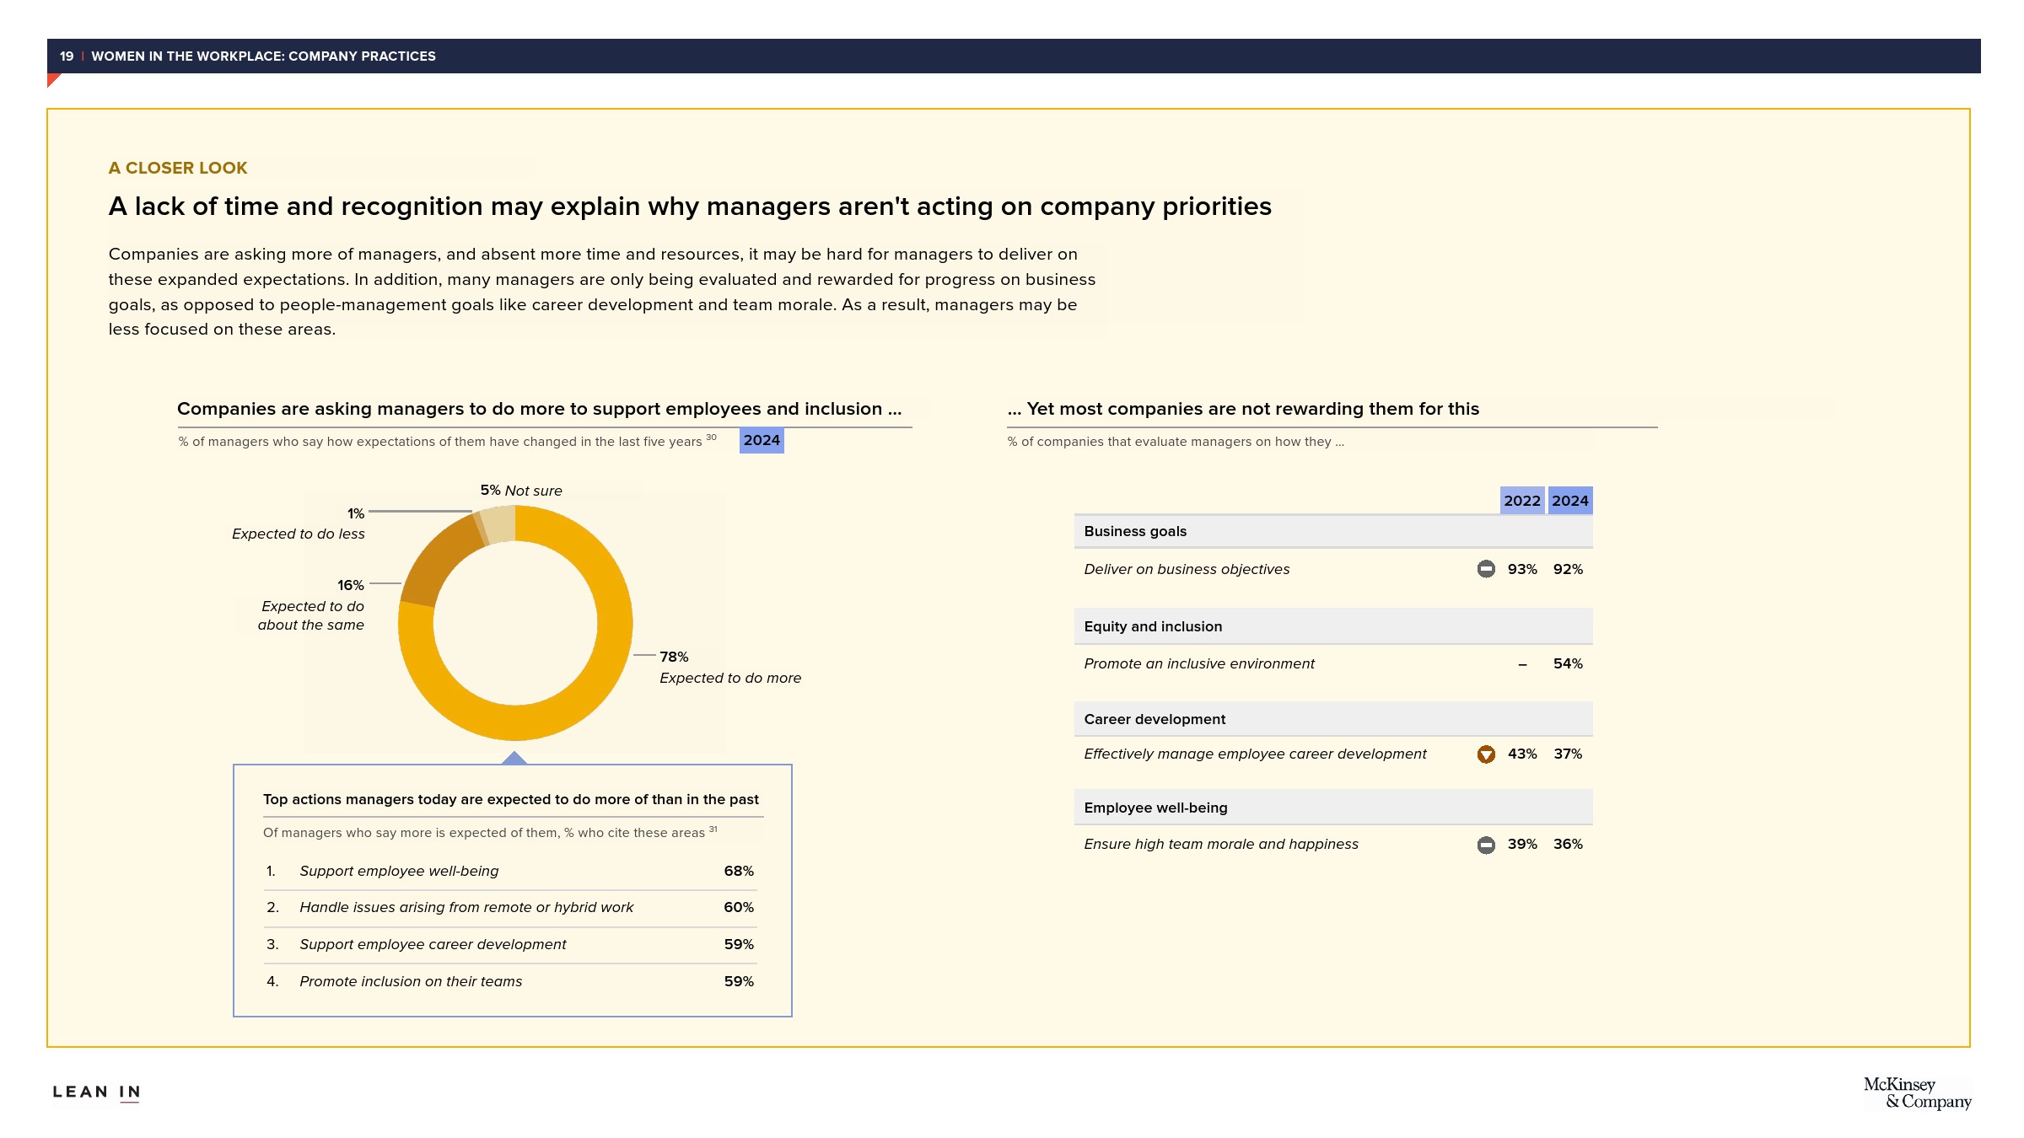Screen dimensions: 2024x1138
Task: Select the 2022 column header
Action: pyautogui.click(x=1522, y=501)
